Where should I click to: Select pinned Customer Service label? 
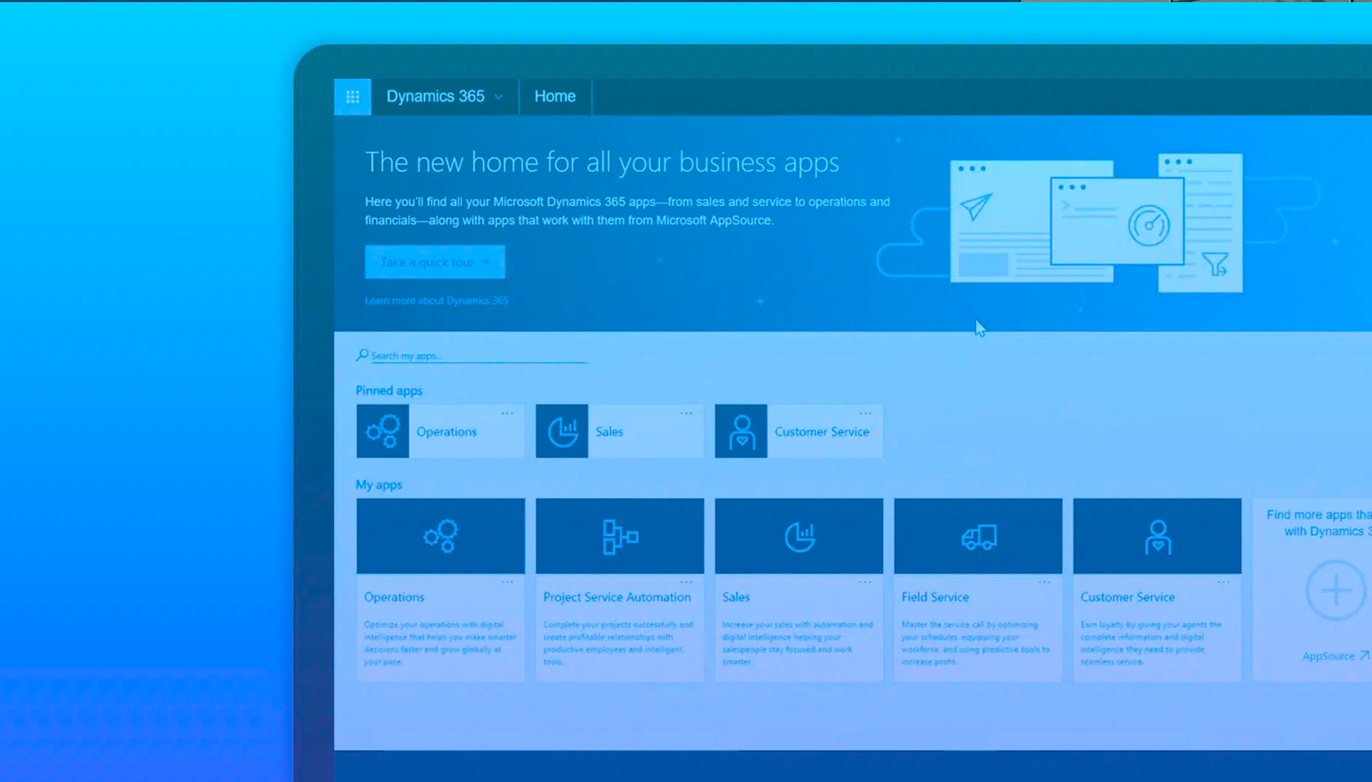(821, 432)
